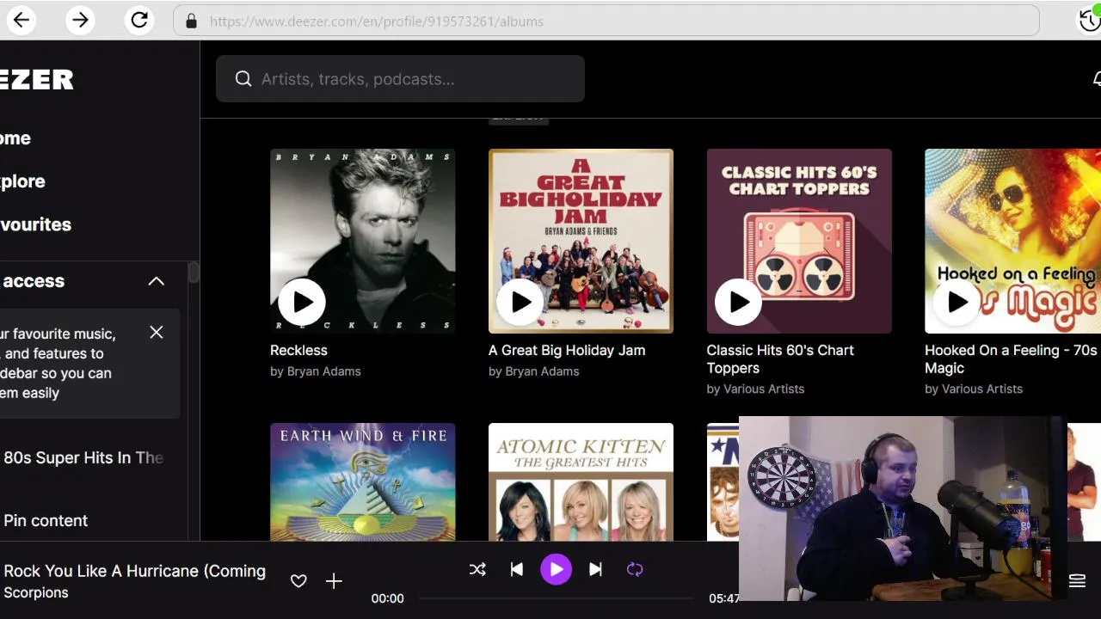Image resolution: width=1101 pixels, height=619 pixels.
Task: Skip to the next track
Action: pos(595,569)
